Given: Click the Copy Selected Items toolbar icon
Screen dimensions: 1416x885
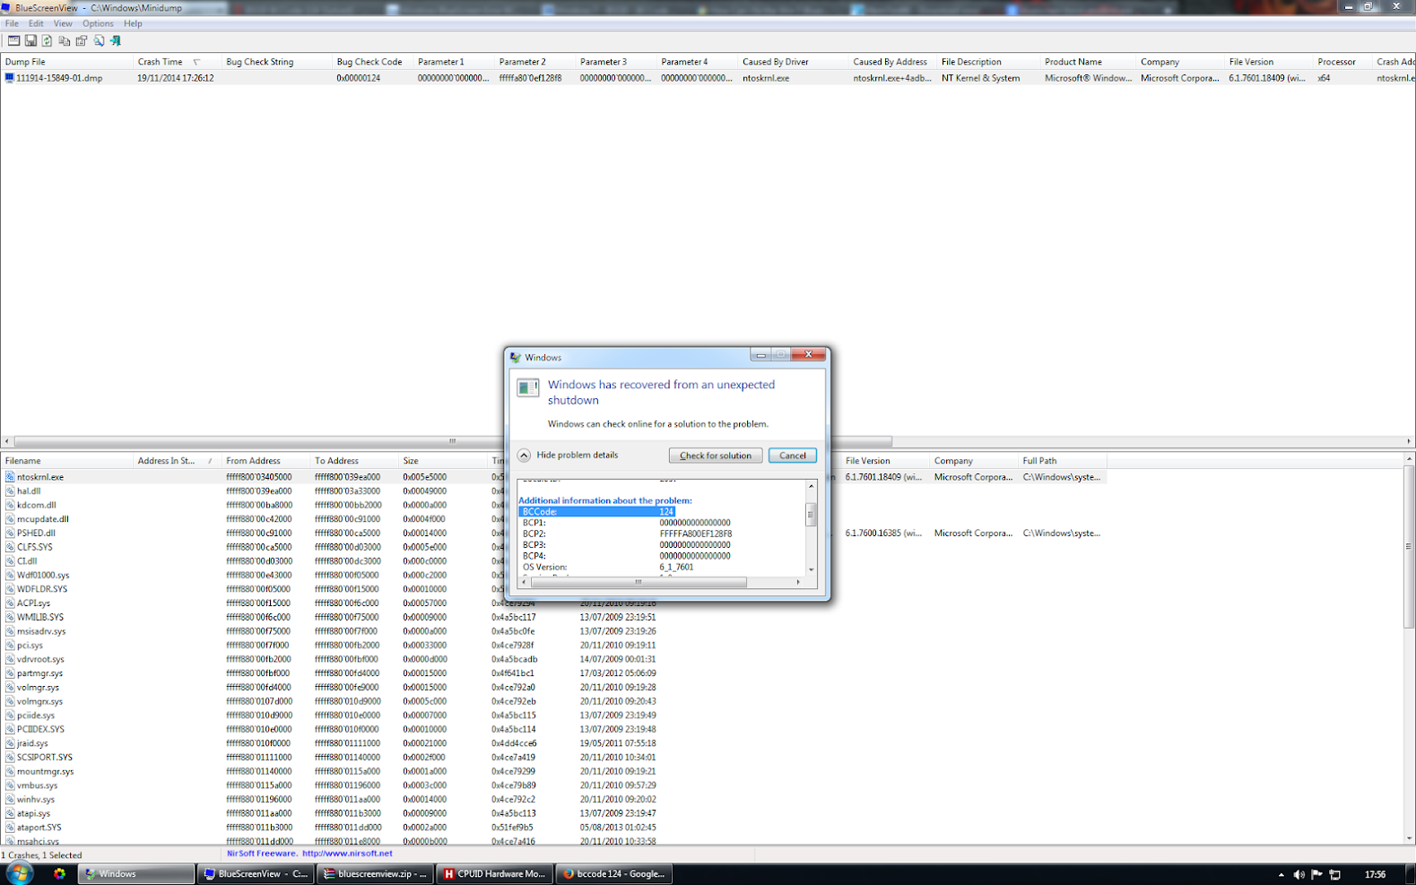Looking at the screenshot, I should pyautogui.click(x=65, y=40).
